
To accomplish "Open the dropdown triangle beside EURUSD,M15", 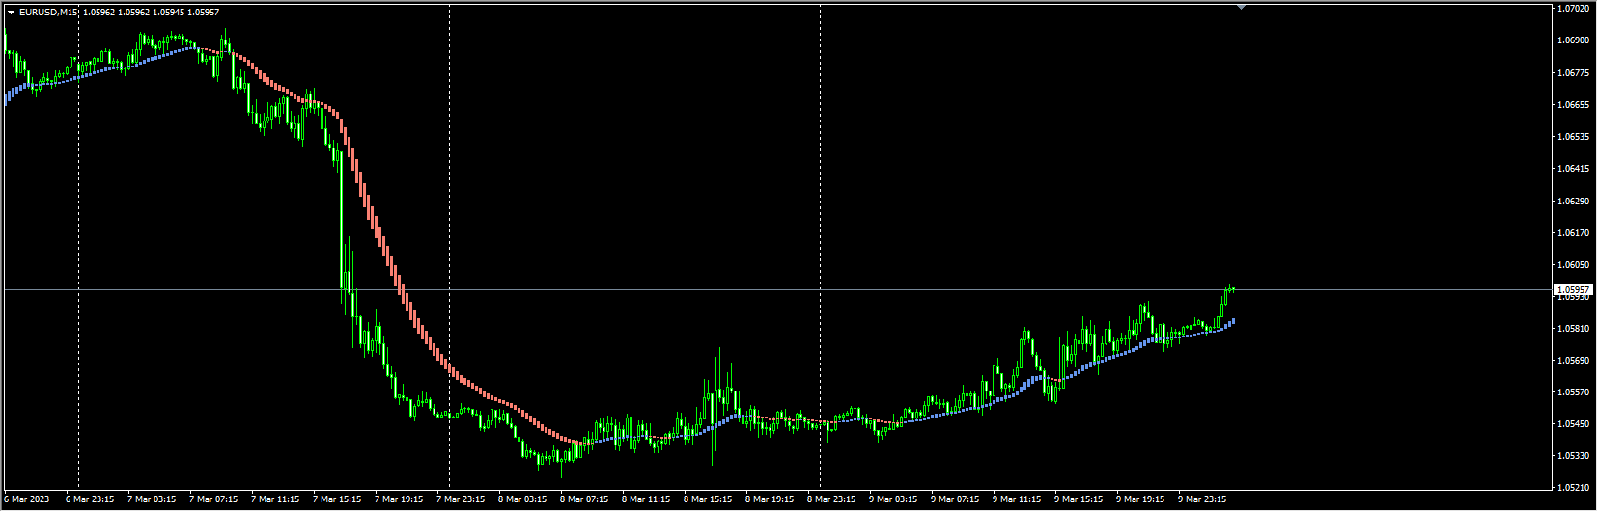I will (x=11, y=13).
